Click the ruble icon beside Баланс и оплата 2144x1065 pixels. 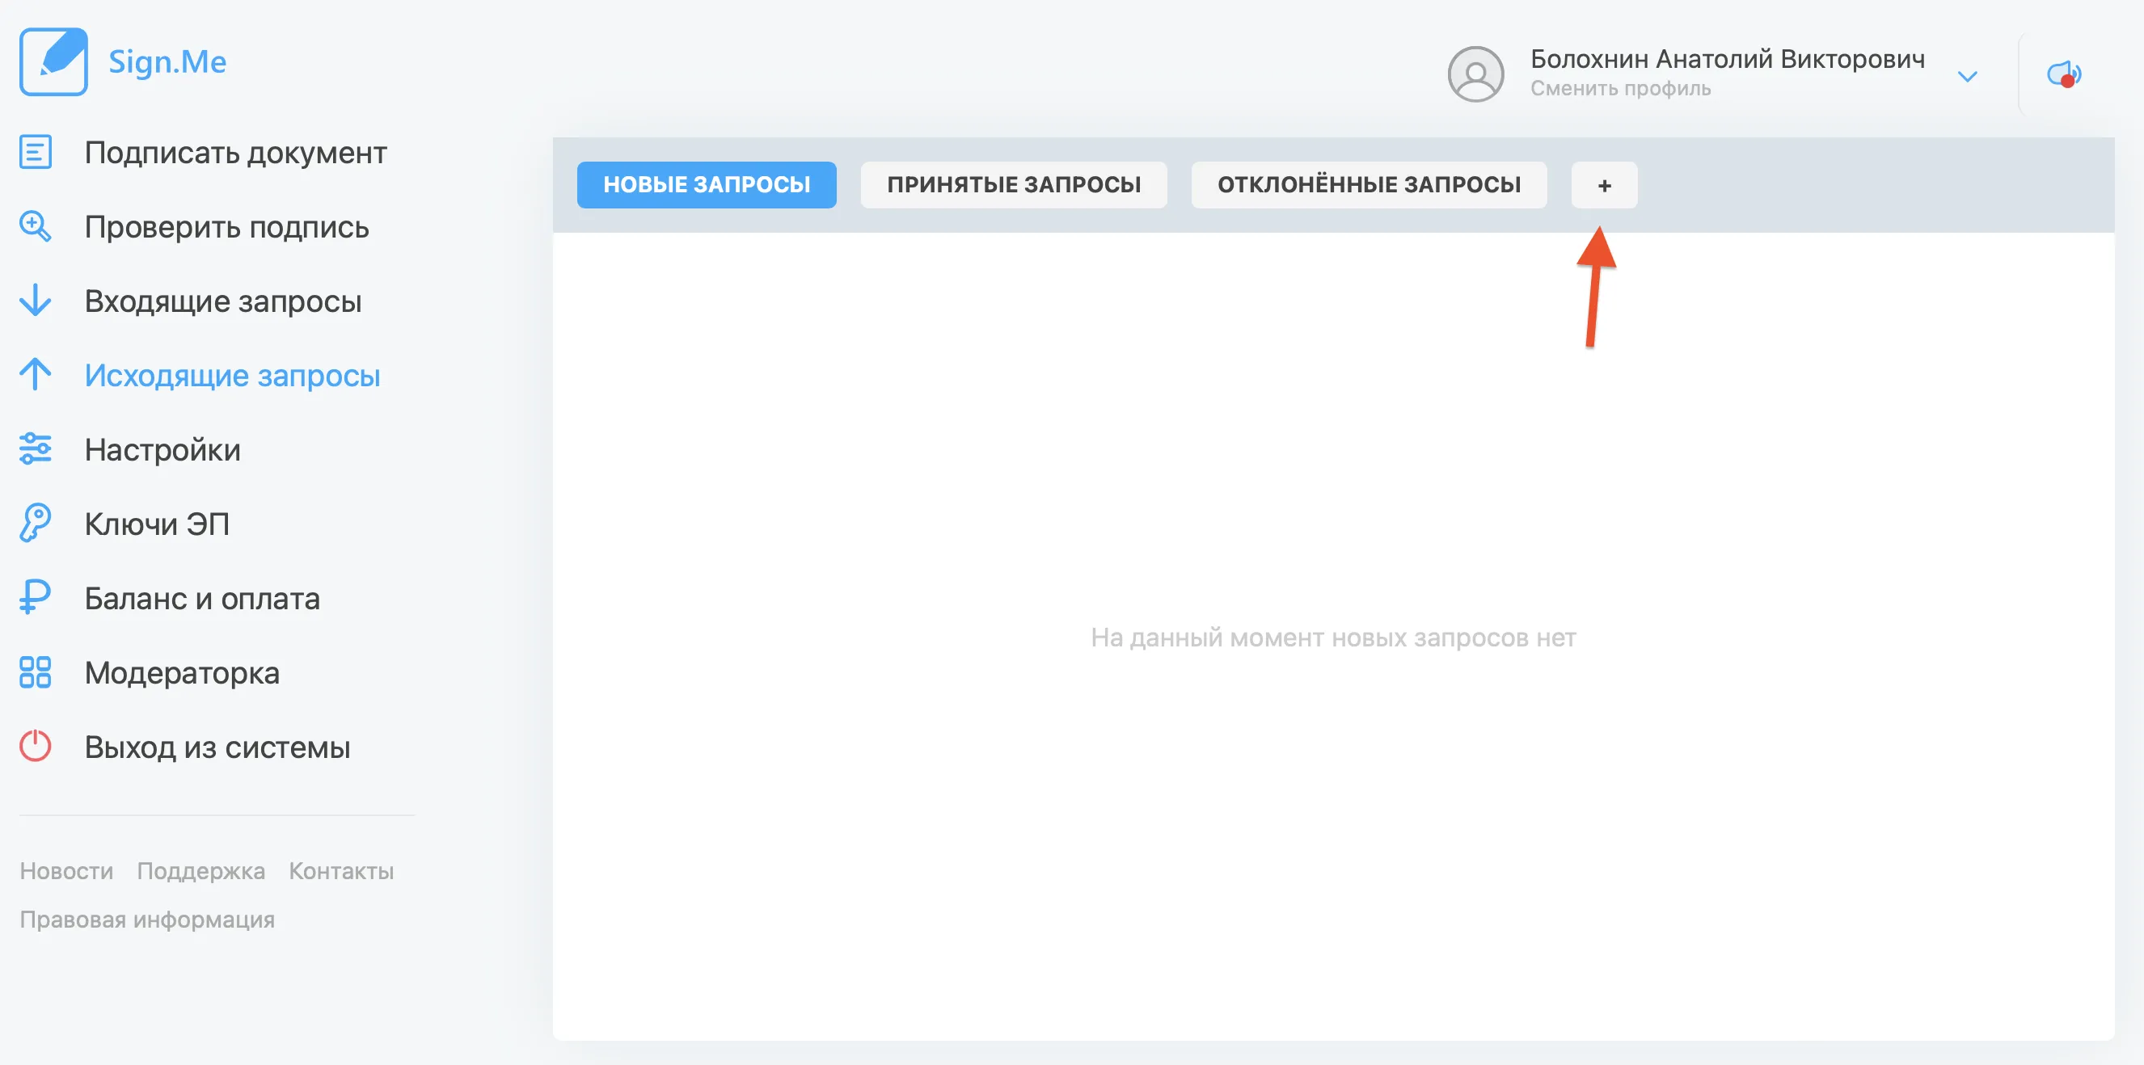pos(35,597)
